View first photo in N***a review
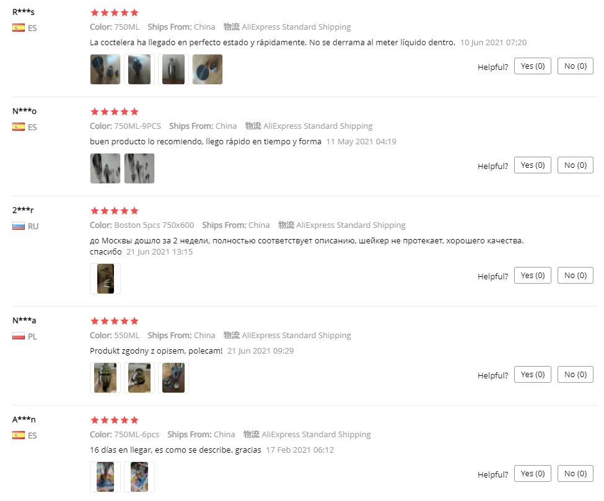Image resolution: width=604 pixels, height=501 pixels. [x=105, y=378]
